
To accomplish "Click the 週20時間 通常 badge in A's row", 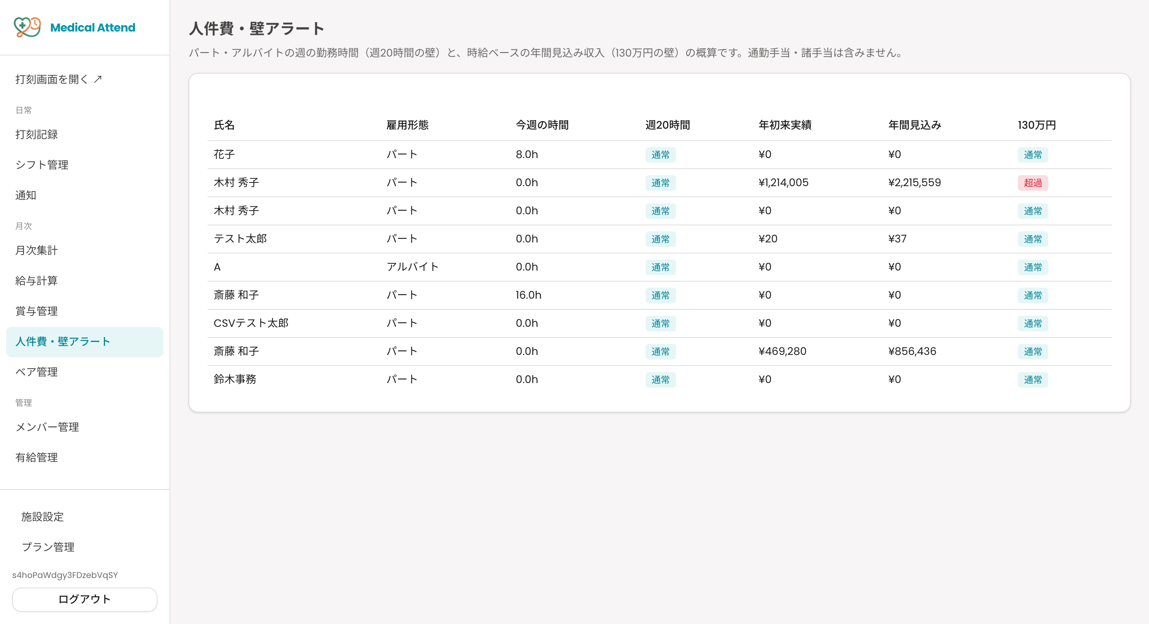I will point(660,268).
